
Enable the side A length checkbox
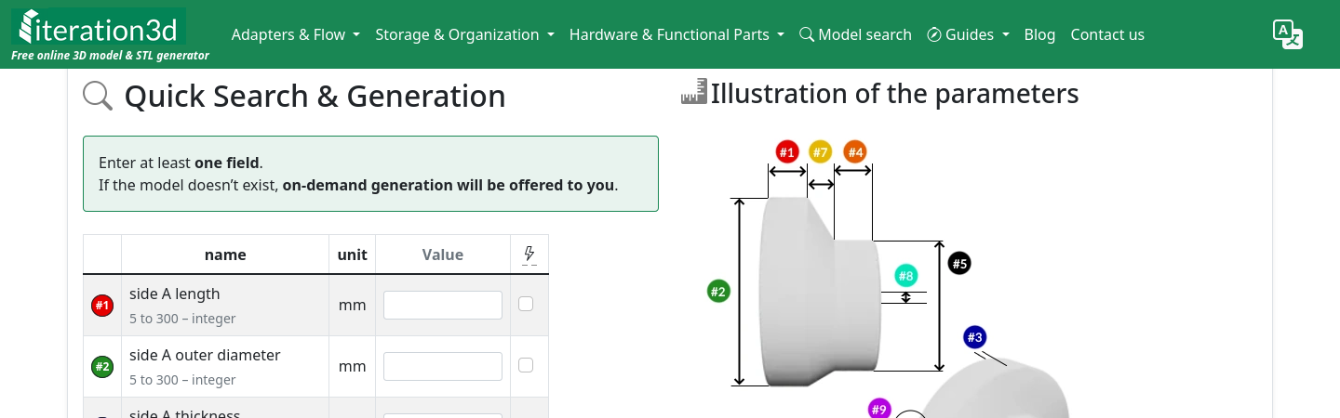(x=526, y=304)
